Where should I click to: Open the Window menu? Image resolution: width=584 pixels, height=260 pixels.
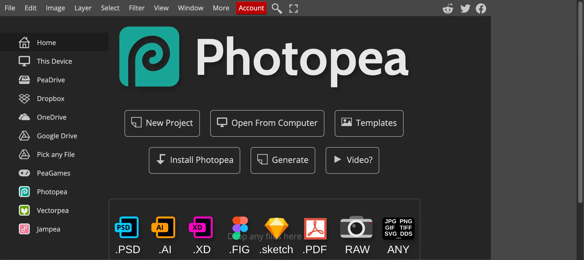click(x=191, y=8)
